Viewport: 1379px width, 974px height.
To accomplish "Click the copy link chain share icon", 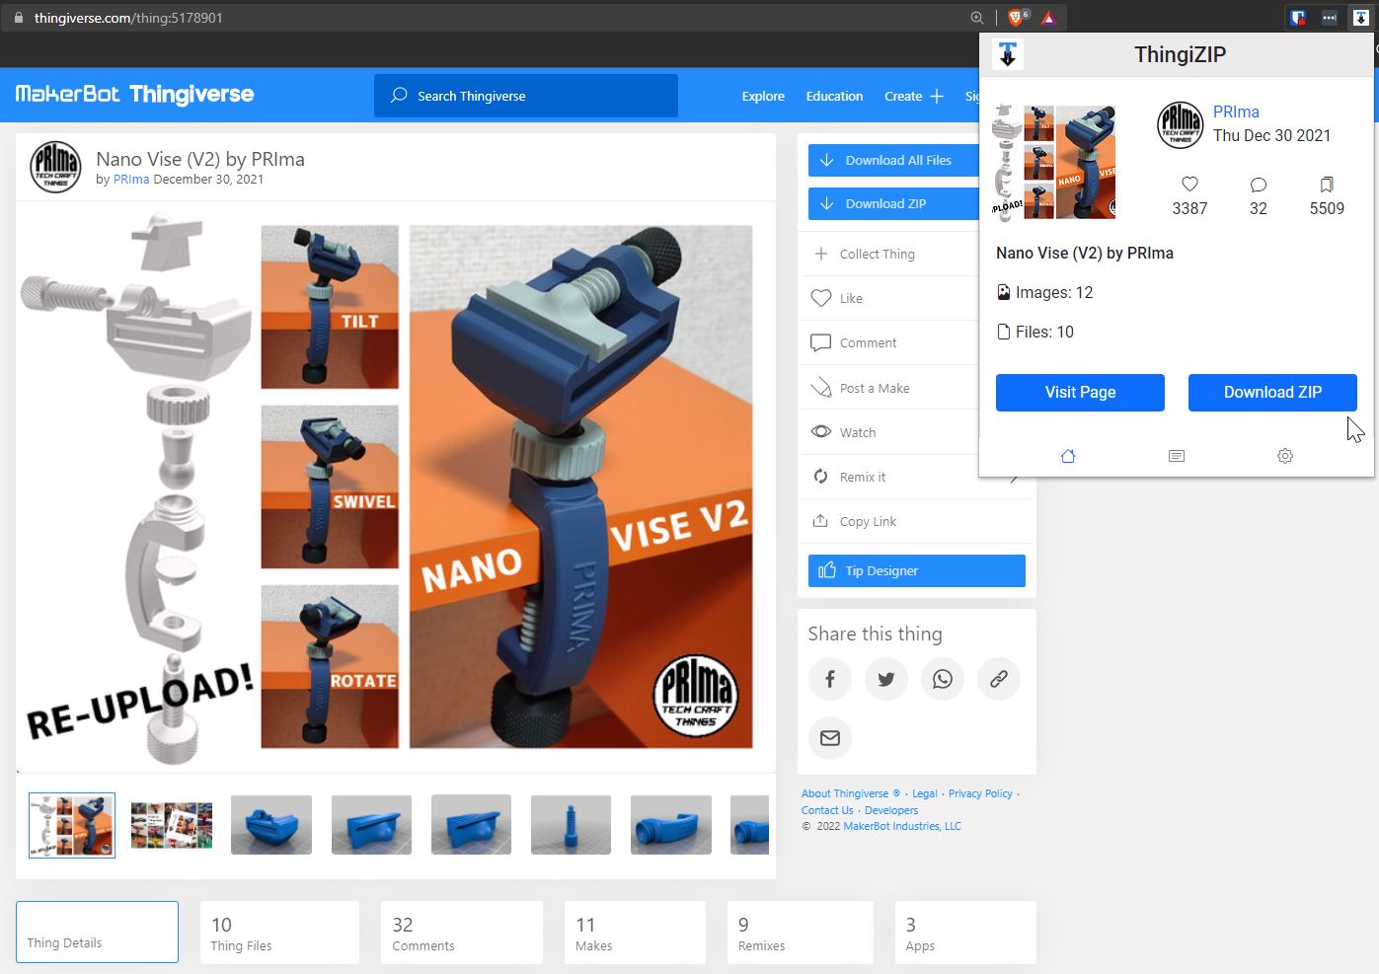I will pos(999,679).
